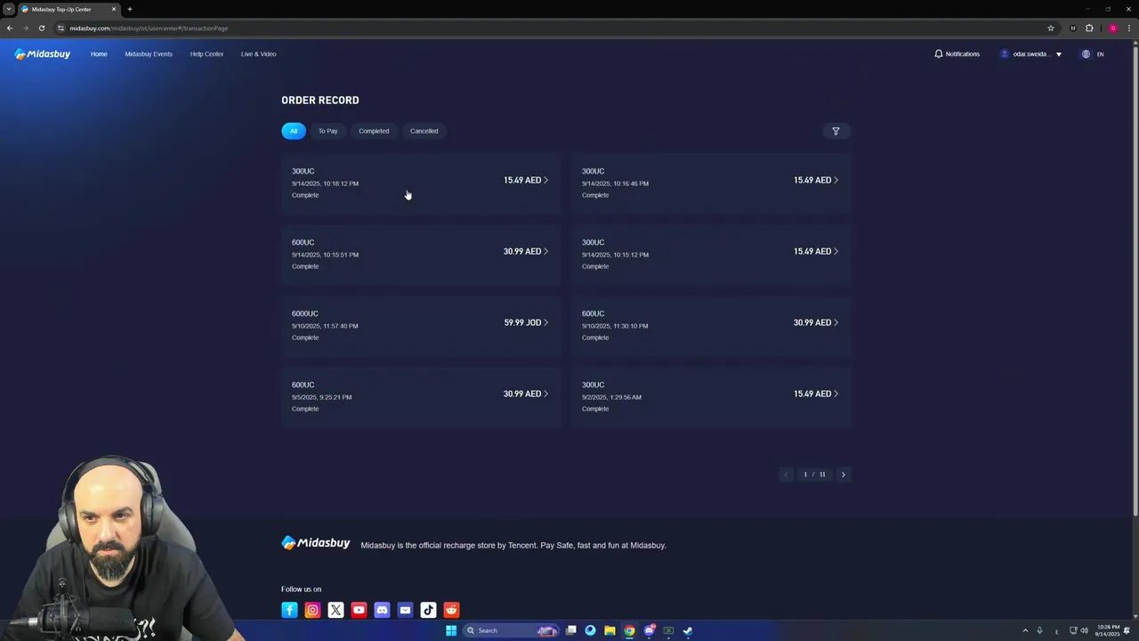
Task: Click the volume icon in system tray
Action: pyautogui.click(x=1084, y=630)
